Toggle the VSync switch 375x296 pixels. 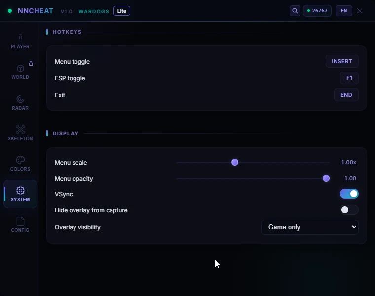(x=349, y=194)
